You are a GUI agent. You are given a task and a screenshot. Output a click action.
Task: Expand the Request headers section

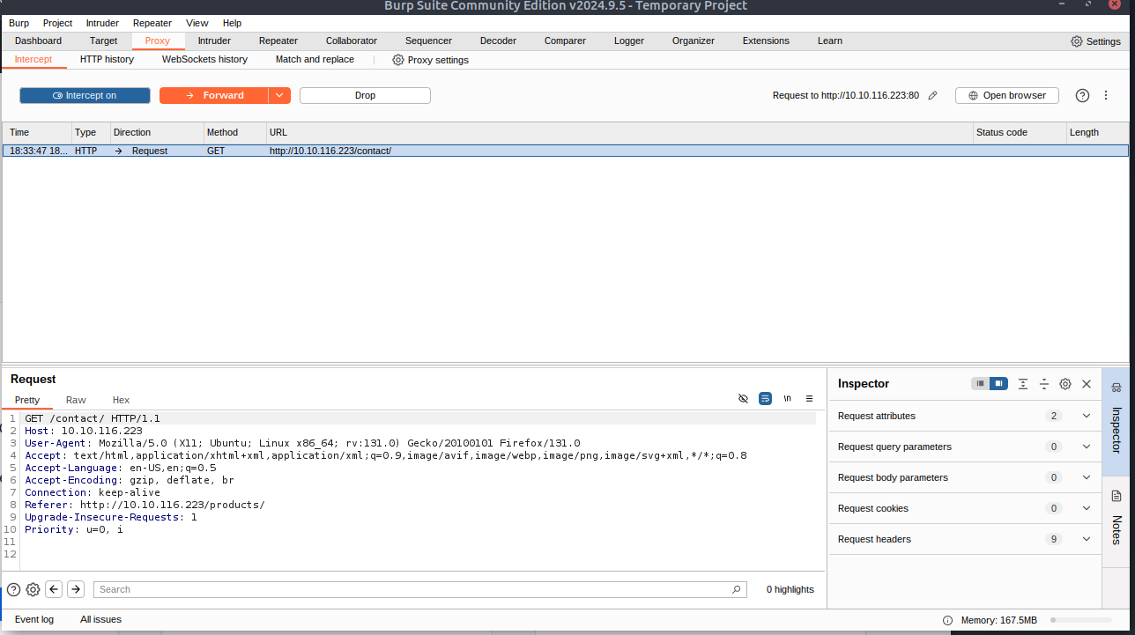tap(965, 539)
